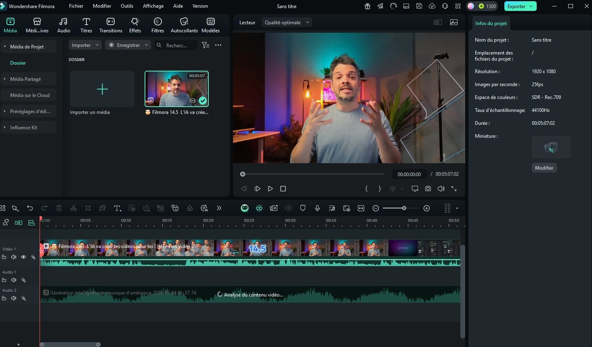Open the Importer dropdown
The height and width of the screenshot is (347, 592).
pos(85,45)
